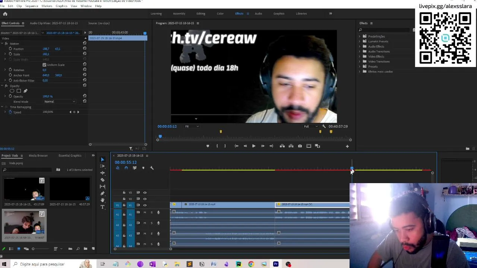477x268 pixels.
Task: Open Blend Mode Normal dropdown
Action: pyautogui.click(x=60, y=102)
